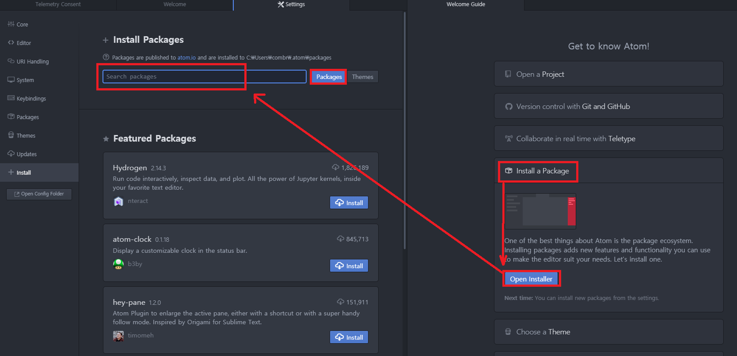This screenshot has height=356, width=737.
Task: Click the Open a Project repo icon
Action: 508,74
